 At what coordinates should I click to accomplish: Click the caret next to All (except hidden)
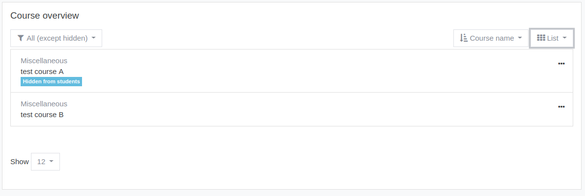pos(93,38)
